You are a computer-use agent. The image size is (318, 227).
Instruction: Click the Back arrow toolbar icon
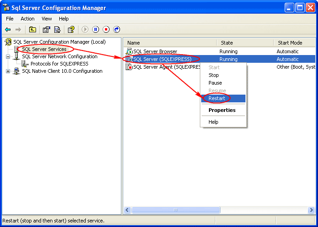[x=8, y=30]
